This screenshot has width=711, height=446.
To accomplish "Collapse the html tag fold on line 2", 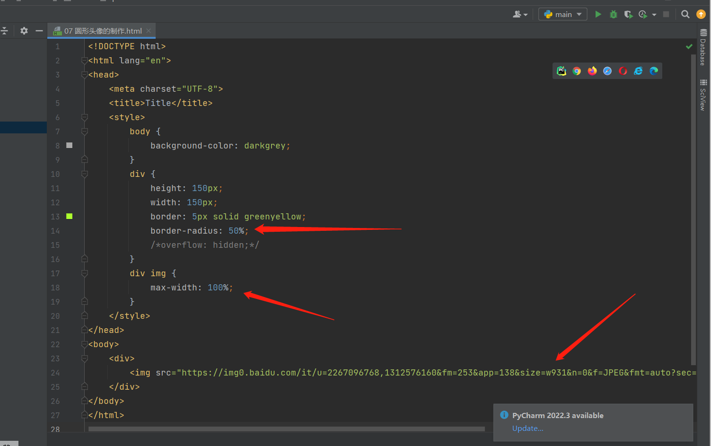I will (84, 61).
